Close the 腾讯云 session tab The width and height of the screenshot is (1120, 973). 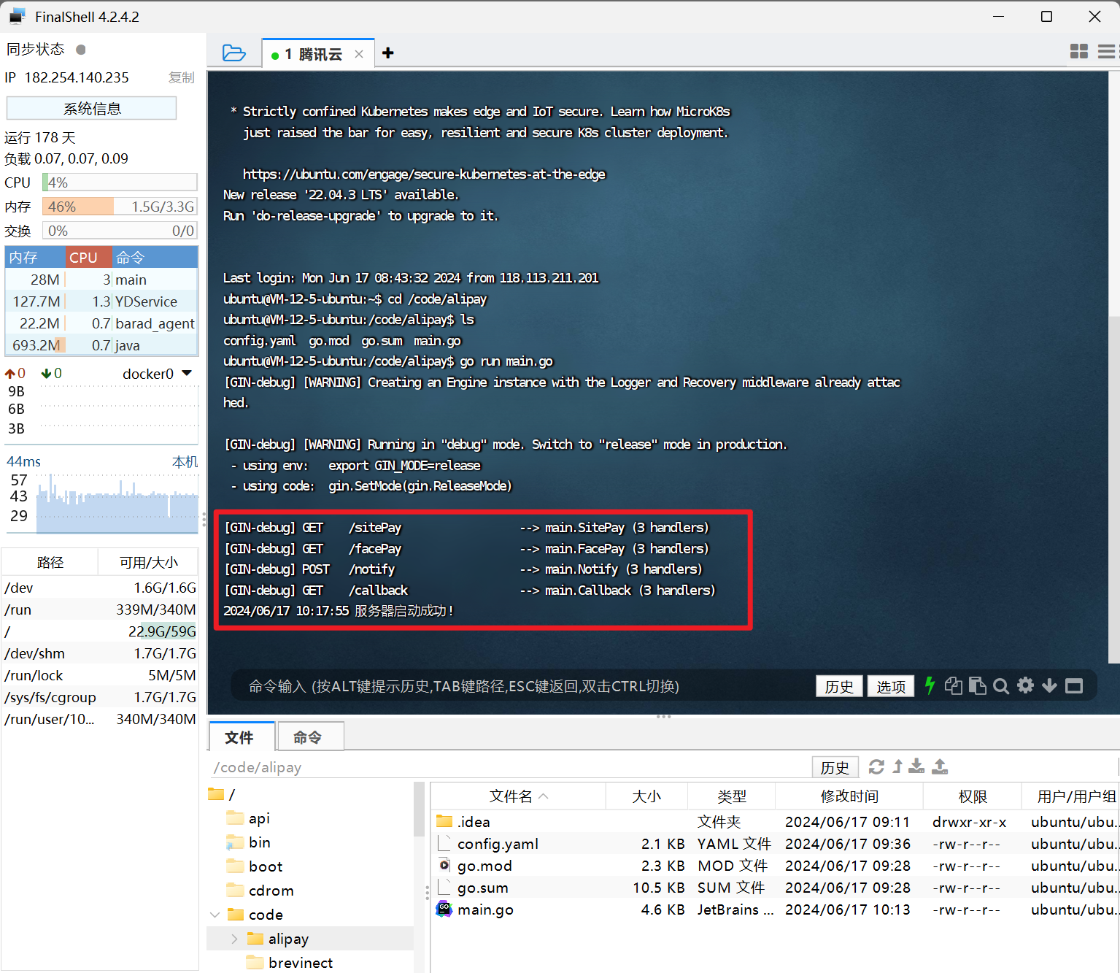click(x=359, y=54)
